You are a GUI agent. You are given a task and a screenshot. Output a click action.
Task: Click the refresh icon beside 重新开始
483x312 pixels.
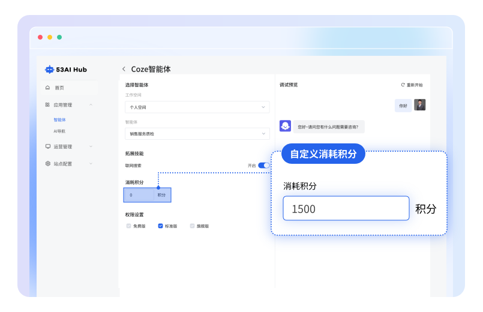(x=403, y=85)
